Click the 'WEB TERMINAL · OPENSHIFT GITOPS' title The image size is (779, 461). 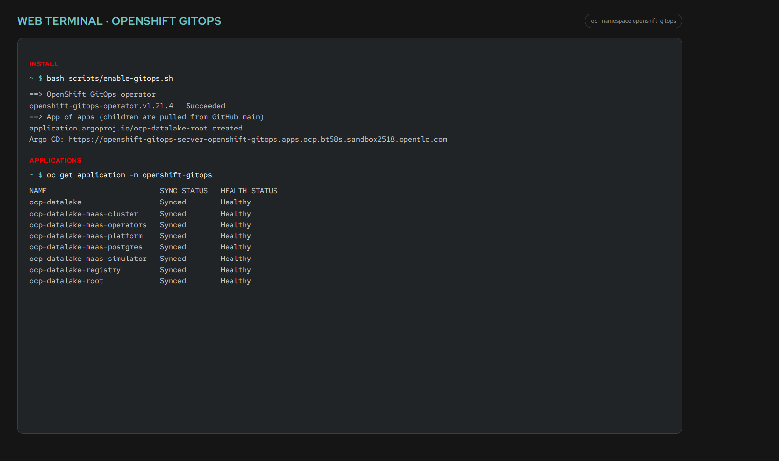pyautogui.click(x=119, y=21)
